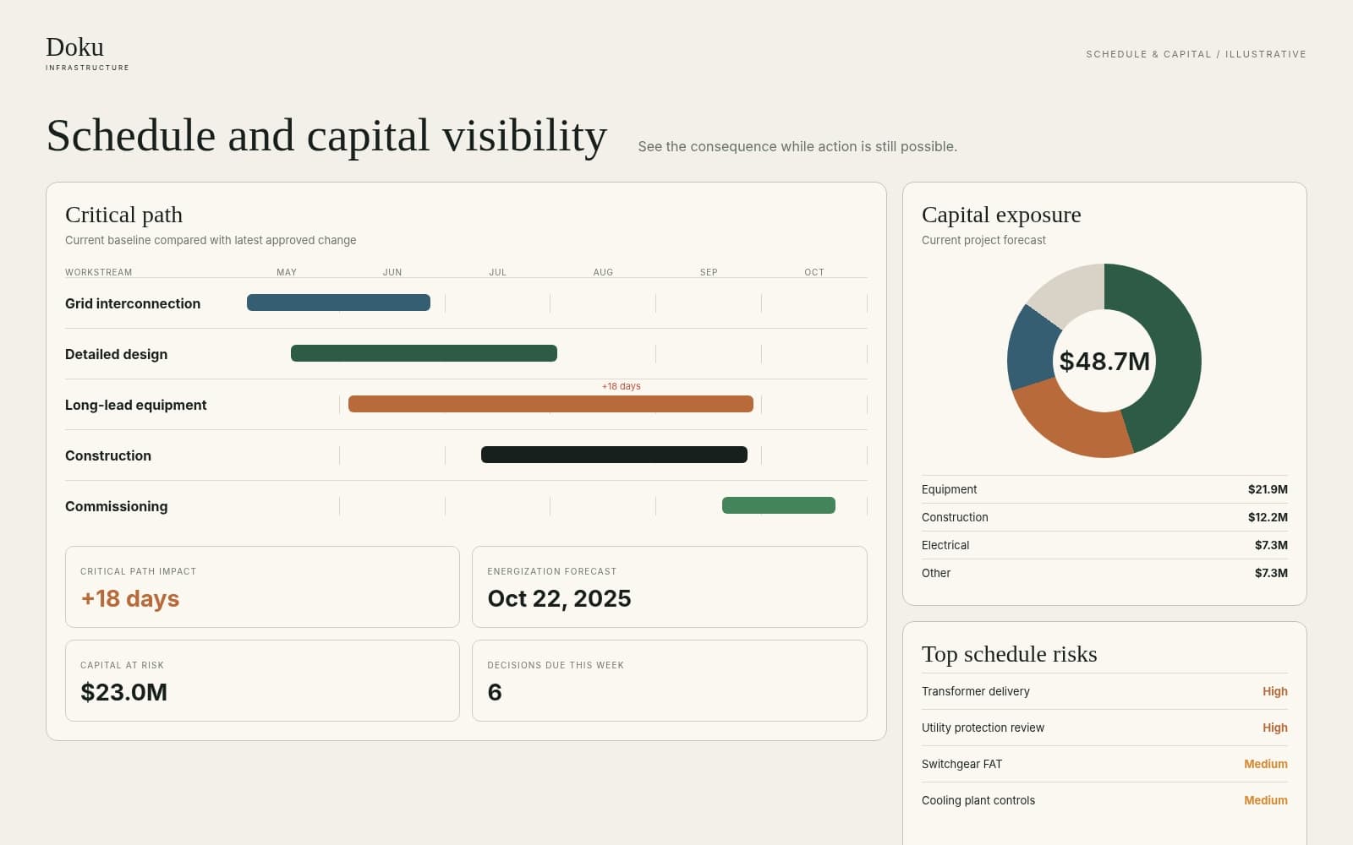Click the Critical path heading
The image size is (1353, 845).
coord(123,215)
